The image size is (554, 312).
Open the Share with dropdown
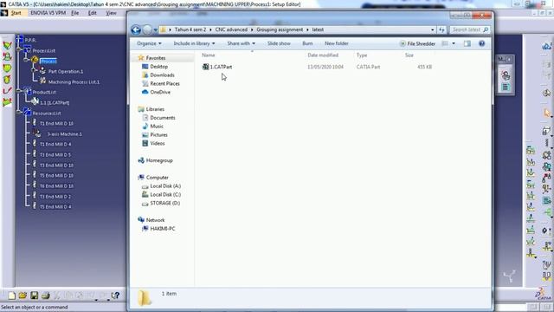coord(241,43)
